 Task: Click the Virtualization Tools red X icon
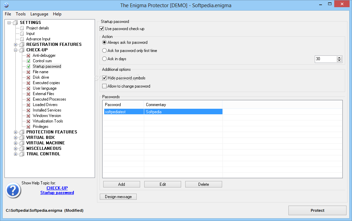[x=28, y=121]
